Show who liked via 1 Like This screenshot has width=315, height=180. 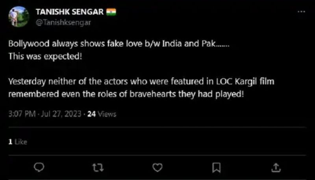18,142
